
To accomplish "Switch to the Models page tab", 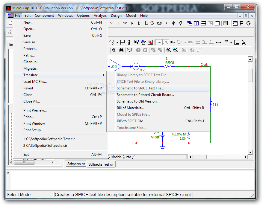I will 117,157.
